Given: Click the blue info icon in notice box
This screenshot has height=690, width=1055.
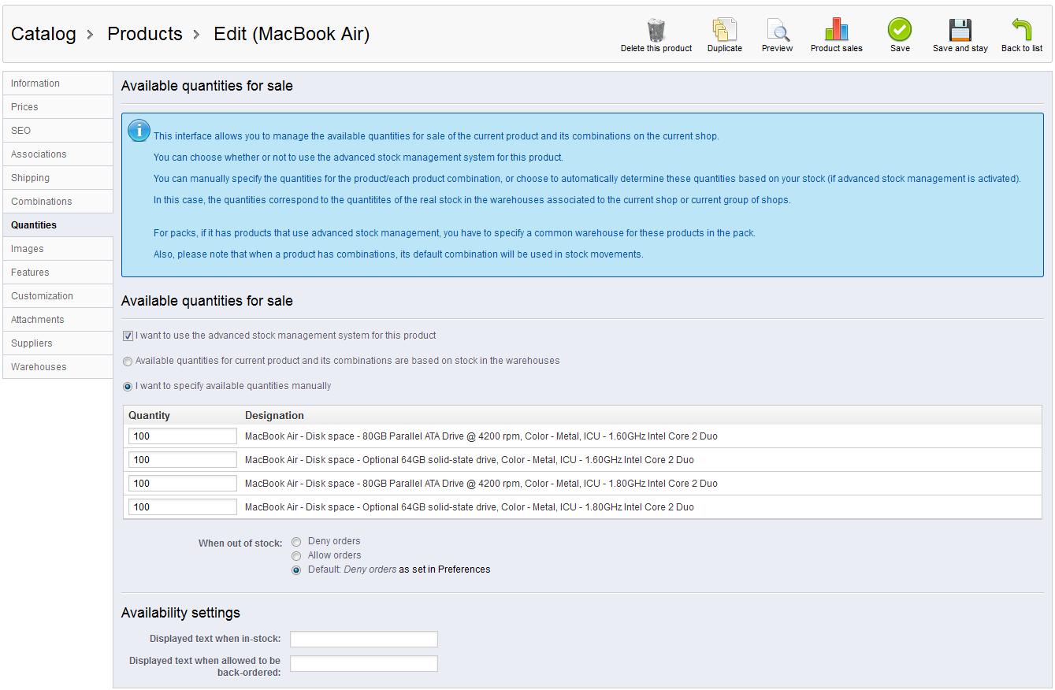Looking at the screenshot, I should [x=139, y=131].
